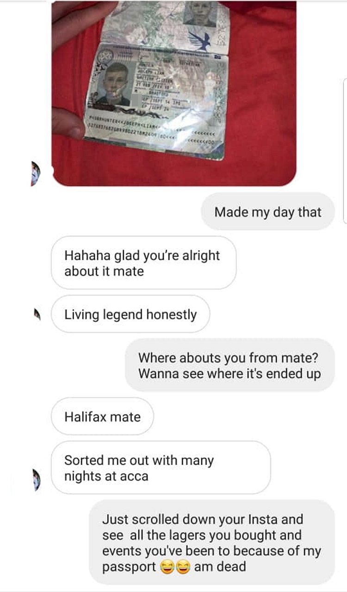
Task: Tap the second laughing emoji before "am dead"
Action: pyautogui.click(x=183, y=567)
